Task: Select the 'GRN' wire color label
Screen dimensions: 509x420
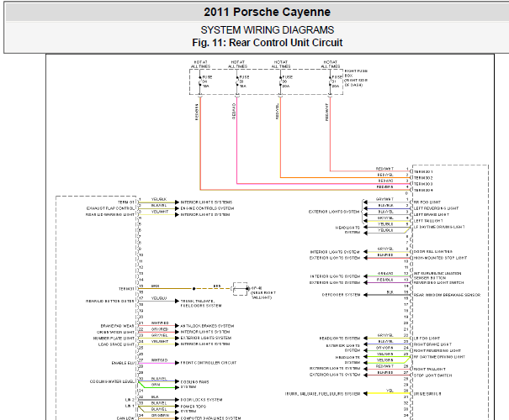Action: pos(156,385)
